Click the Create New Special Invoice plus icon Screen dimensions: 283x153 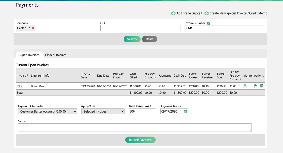(x=206, y=13)
